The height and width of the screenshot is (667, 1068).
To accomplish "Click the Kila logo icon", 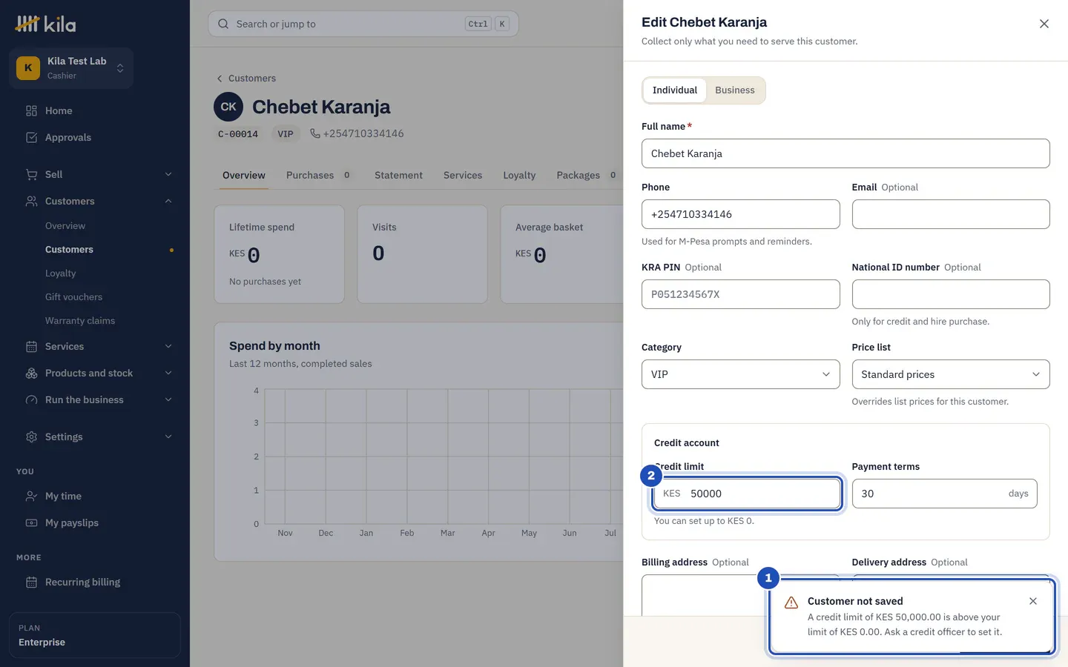I will click(x=27, y=24).
